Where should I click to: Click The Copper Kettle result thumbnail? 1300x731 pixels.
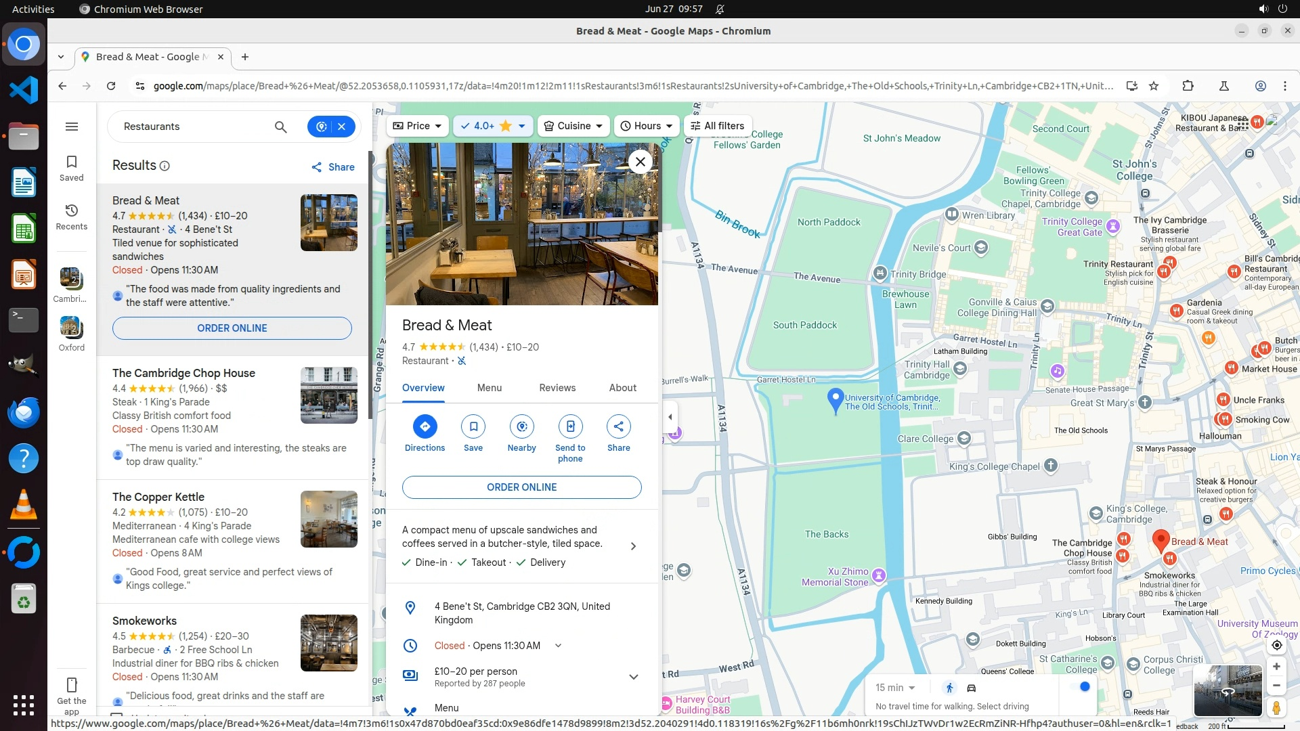[x=328, y=519]
